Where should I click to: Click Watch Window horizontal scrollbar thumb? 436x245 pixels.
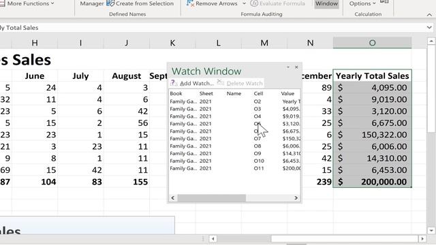click(212, 198)
